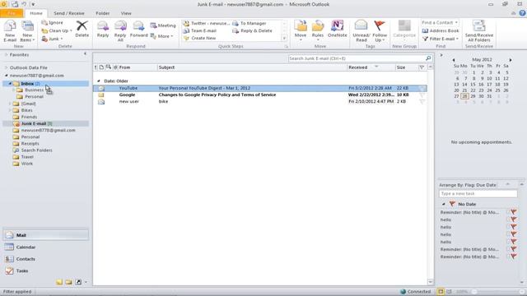Run the Reply & Delete quick step
527x296 pixels.
253,30
